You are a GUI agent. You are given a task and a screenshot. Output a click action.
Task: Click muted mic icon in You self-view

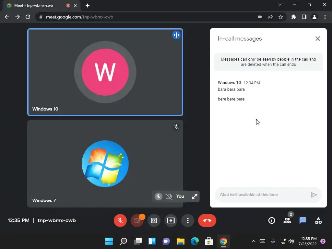pyautogui.click(x=158, y=196)
